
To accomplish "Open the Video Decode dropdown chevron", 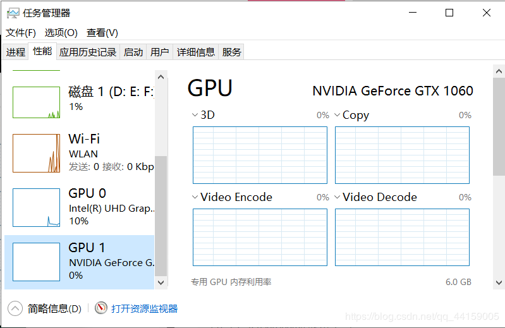I will [337, 197].
